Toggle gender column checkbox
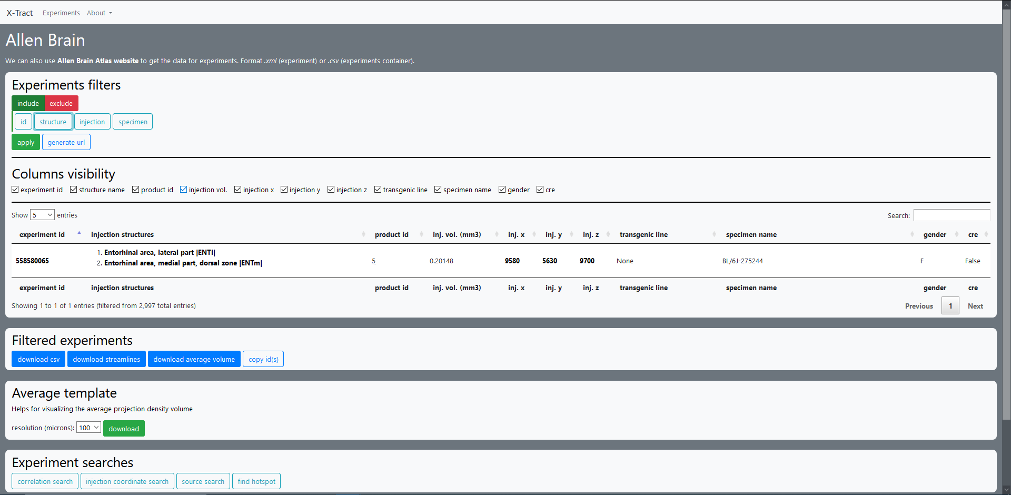The height and width of the screenshot is (495, 1011). click(502, 190)
